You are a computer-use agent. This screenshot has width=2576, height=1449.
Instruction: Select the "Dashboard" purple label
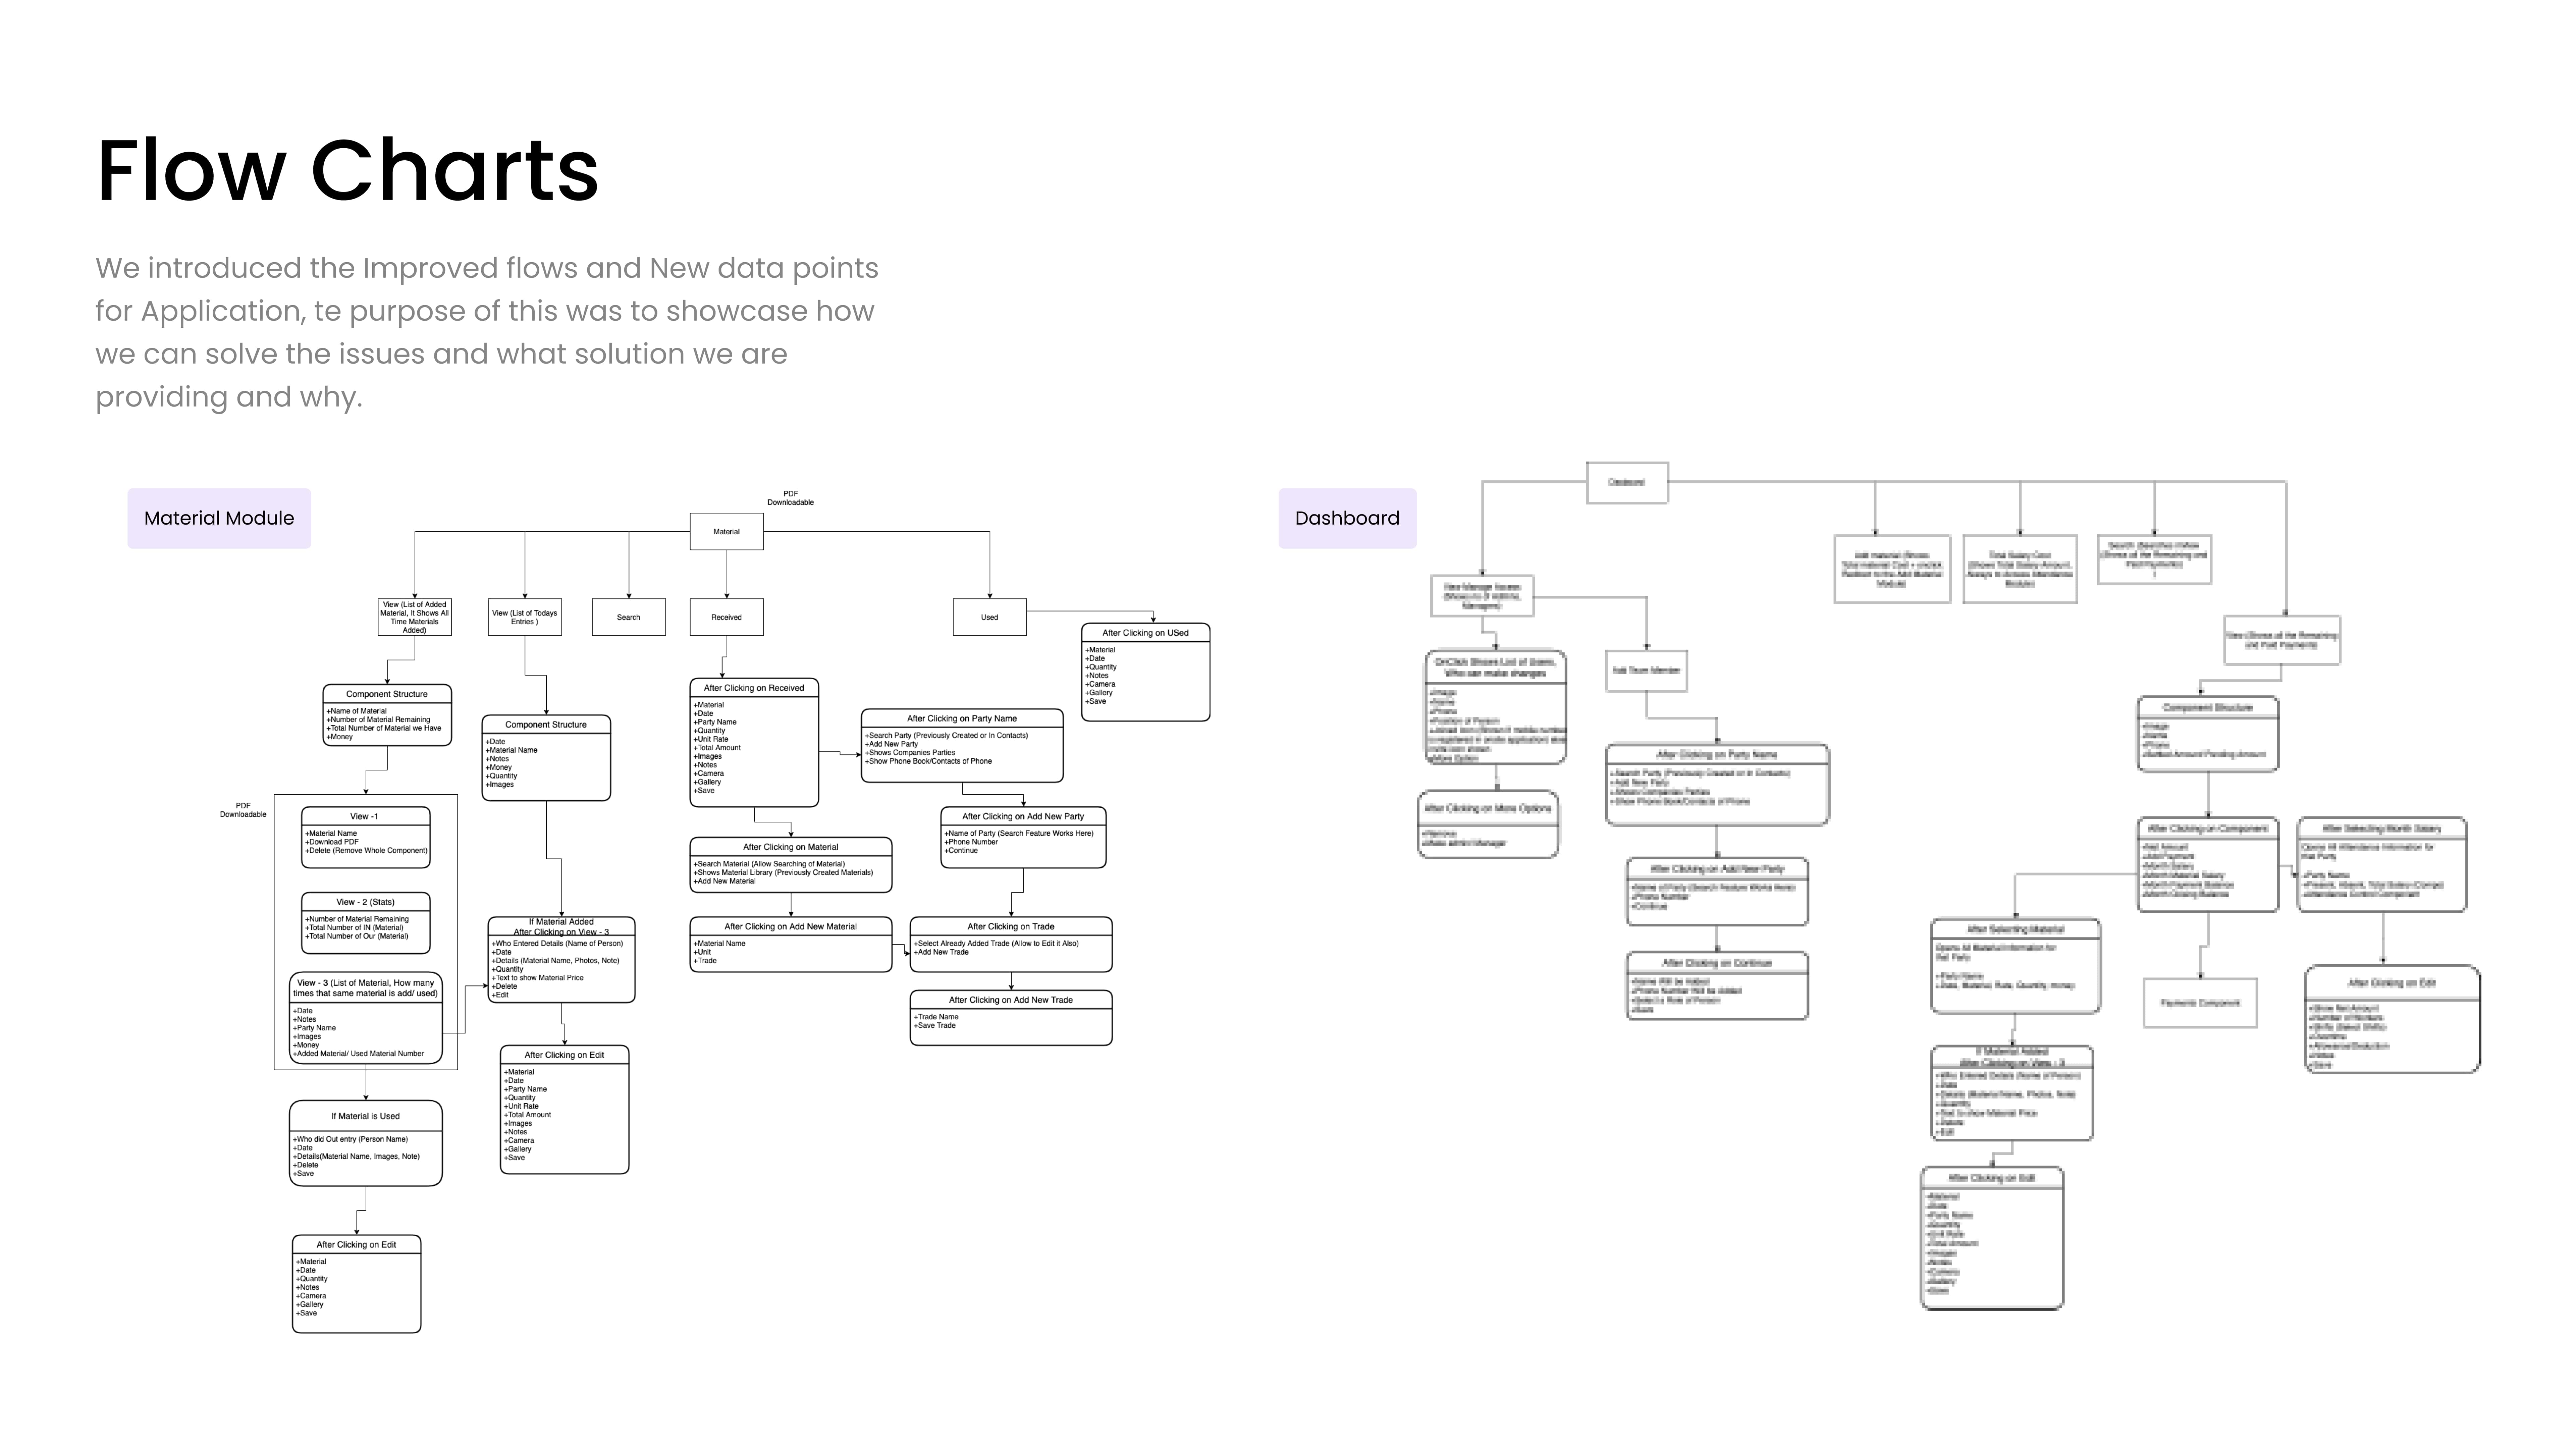(x=1347, y=518)
